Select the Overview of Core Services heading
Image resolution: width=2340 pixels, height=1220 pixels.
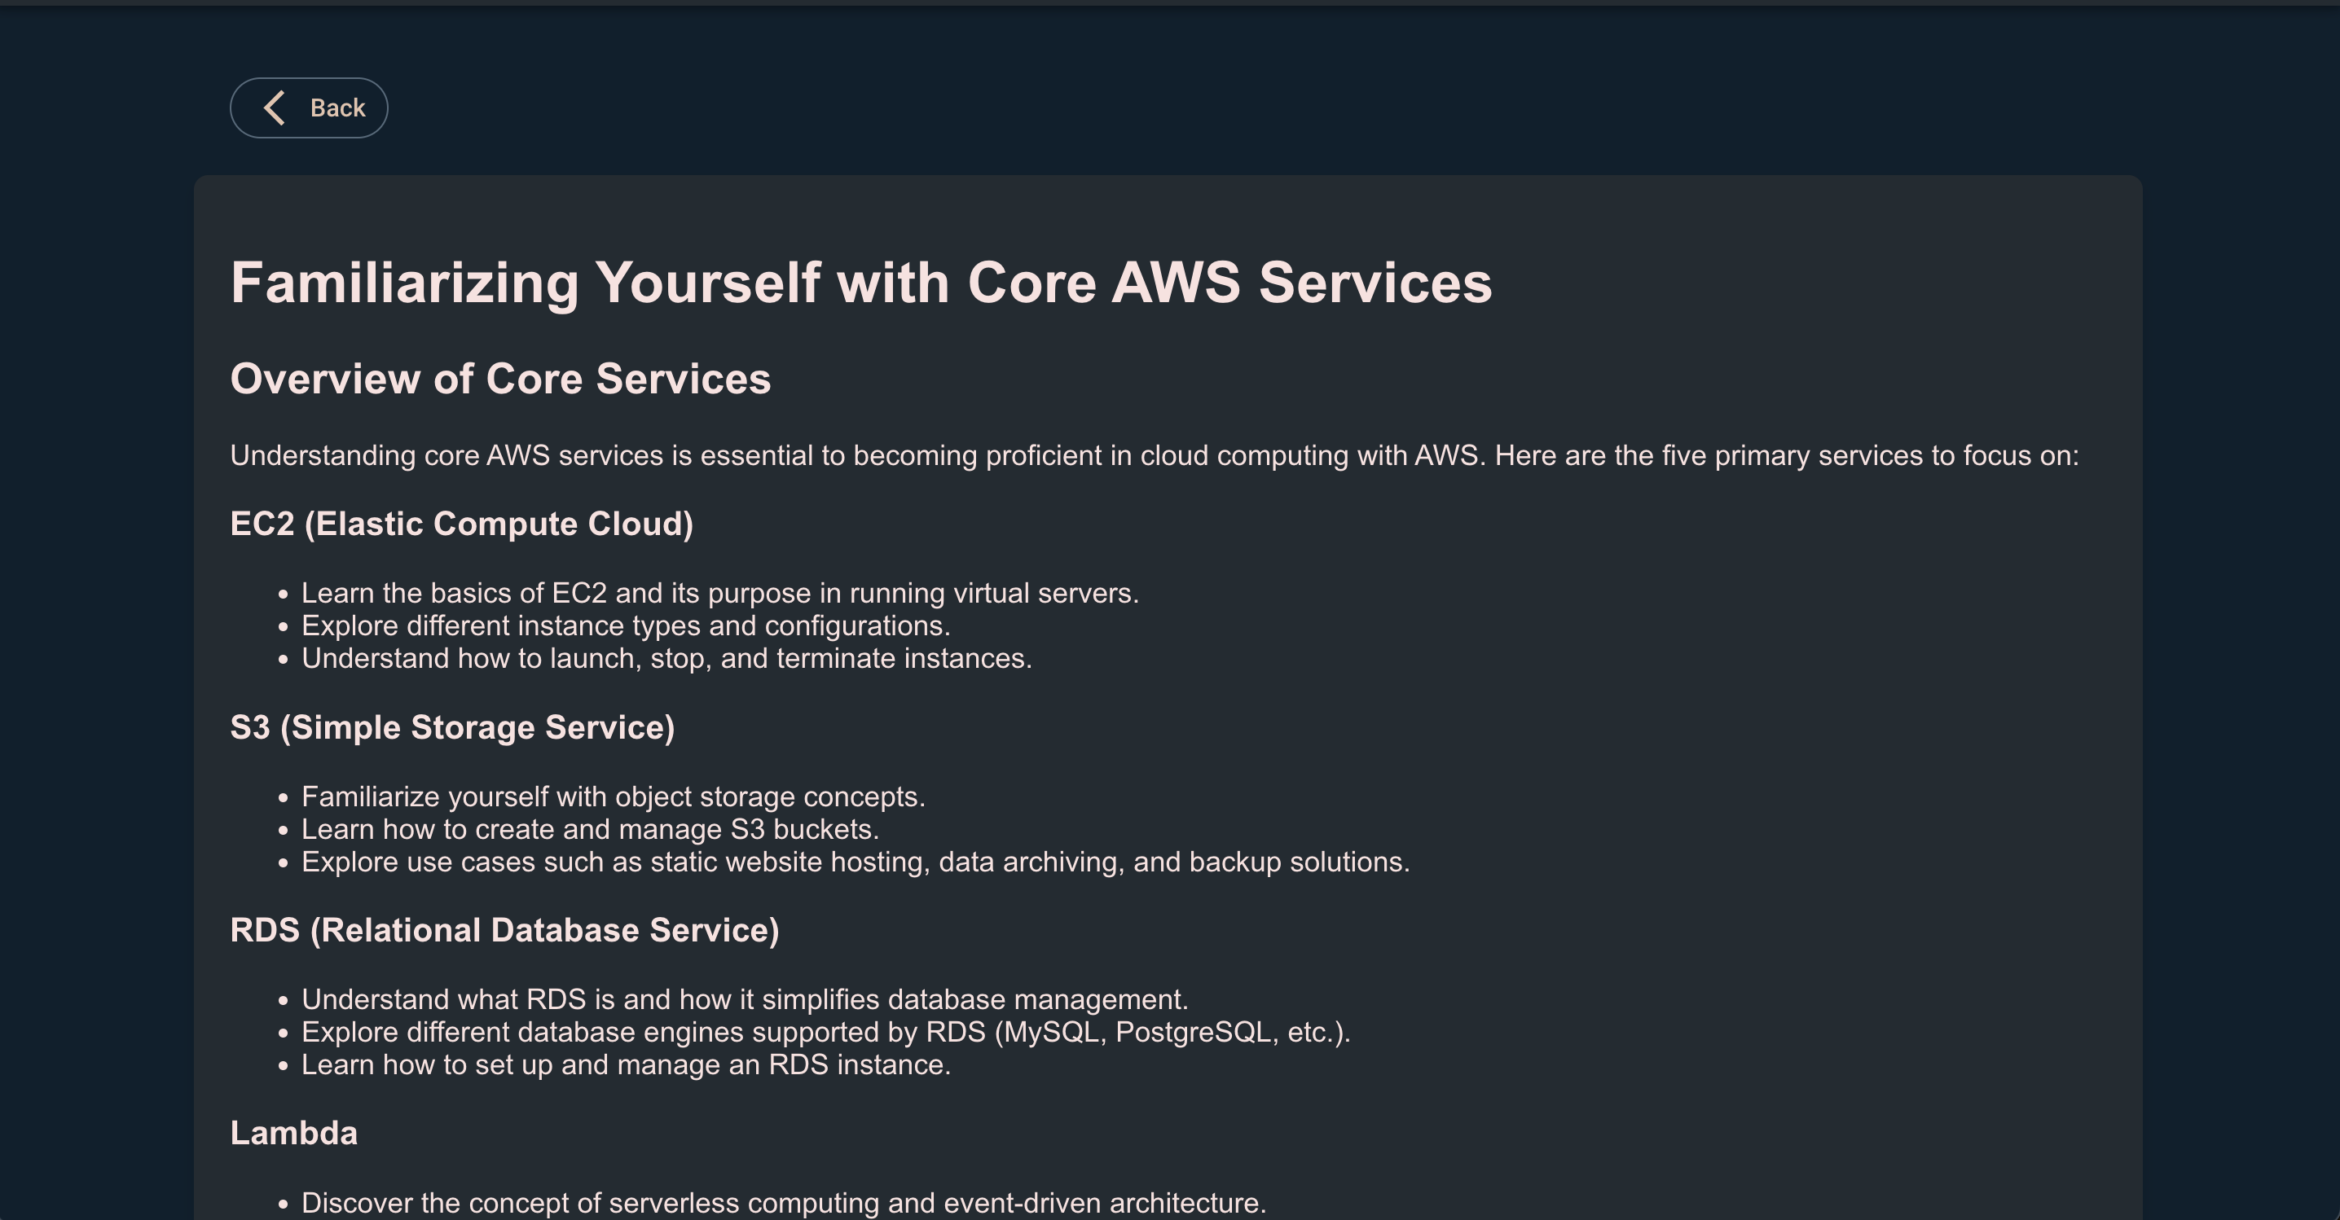coord(499,379)
